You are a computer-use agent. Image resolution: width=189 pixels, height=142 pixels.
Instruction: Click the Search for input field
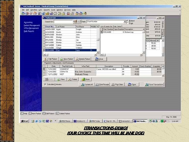(63, 22)
